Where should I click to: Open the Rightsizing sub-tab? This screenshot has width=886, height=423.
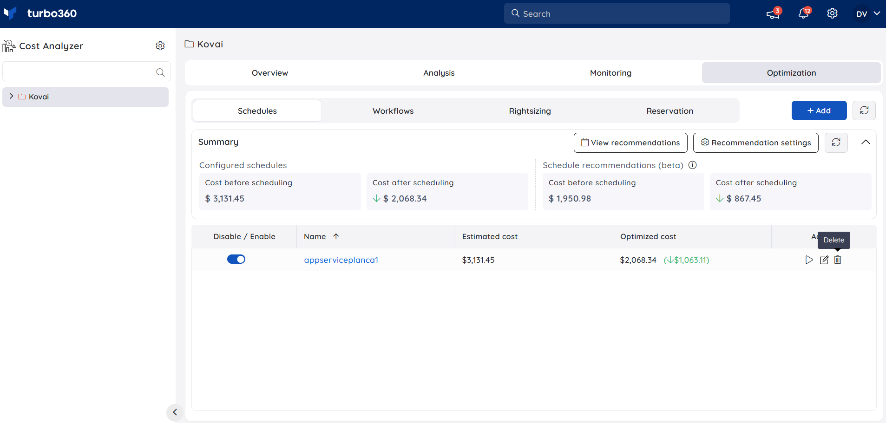coord(530,111)
